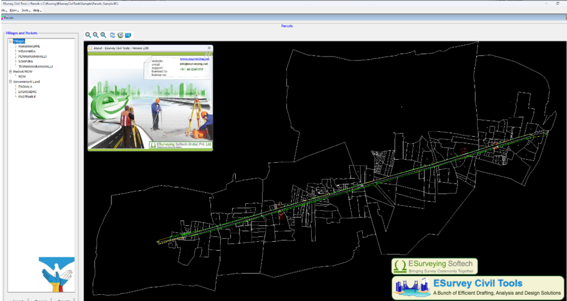Image resolution: width=567 pixels, height=301 pixels.
Task: Click the second zoom magnifier icon
Action: (96, 35)
